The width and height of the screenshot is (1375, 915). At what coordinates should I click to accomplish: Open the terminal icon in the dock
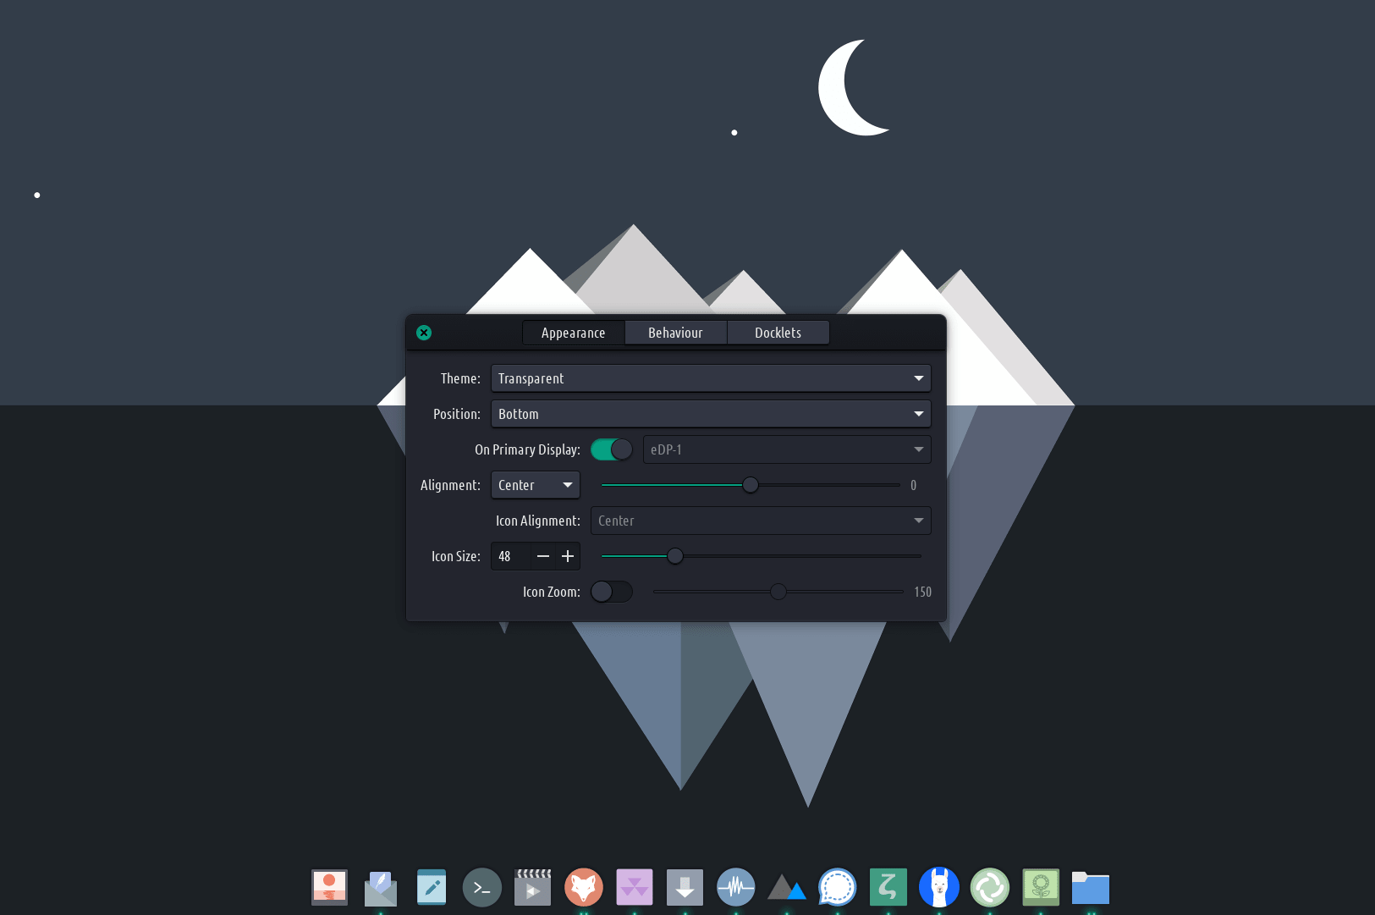(x=482, y=888)
